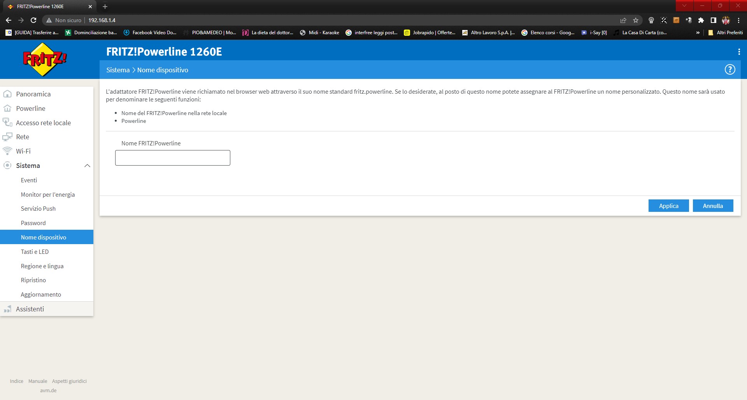Select Monitor per l'energia
Screen dimensions: 747x400
point(48,195)
